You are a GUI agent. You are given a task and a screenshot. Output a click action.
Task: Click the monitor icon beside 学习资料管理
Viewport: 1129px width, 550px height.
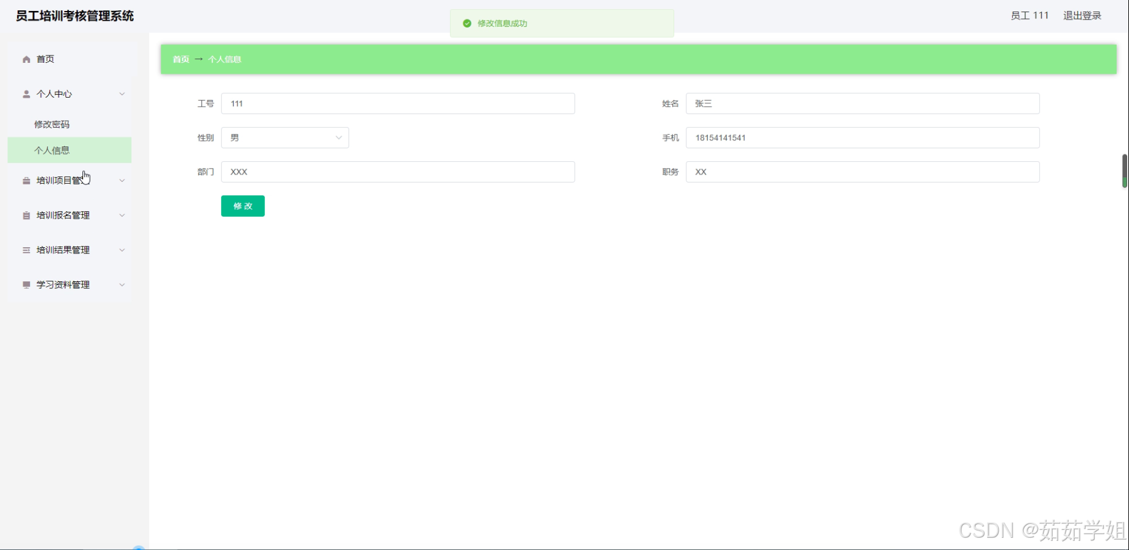pyautogui.click(x=26, y=284)
